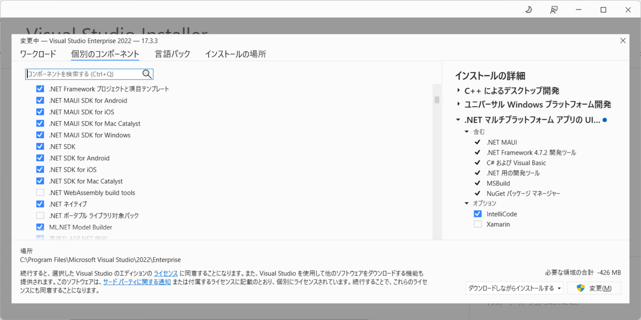
Task: Click the installation path text under 場所
Action: click(100, 260)
